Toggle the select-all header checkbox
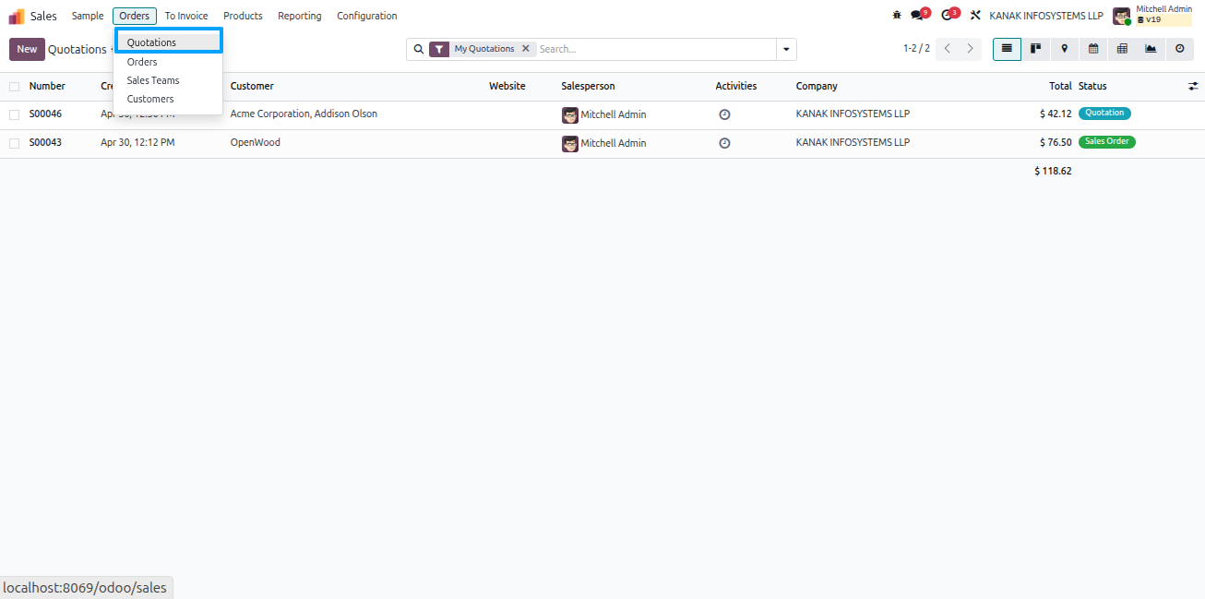Viewport: 1205px width, 599px height. [x=14, y=86]
